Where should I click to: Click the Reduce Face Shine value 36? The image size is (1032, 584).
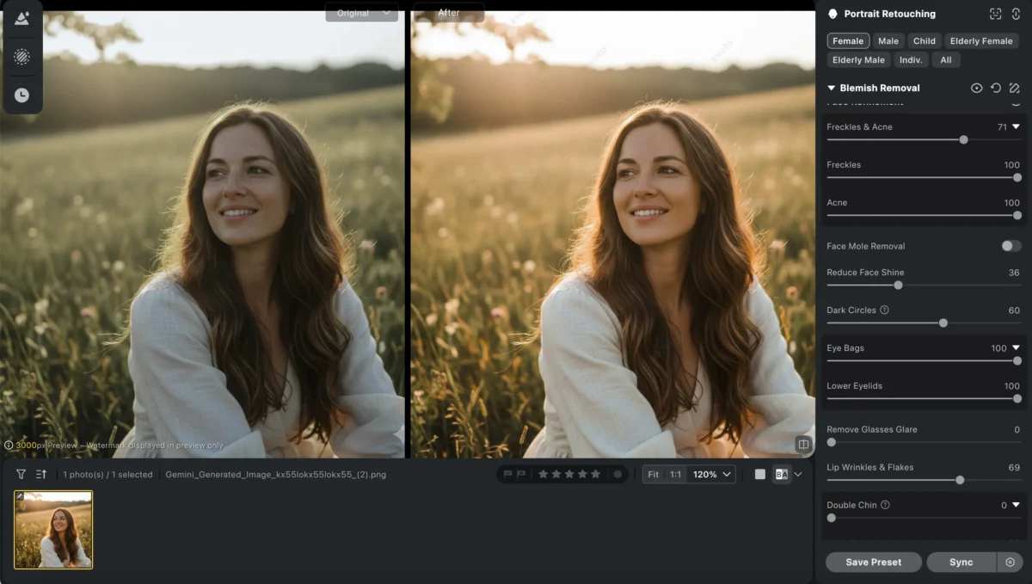(1014, 272)
